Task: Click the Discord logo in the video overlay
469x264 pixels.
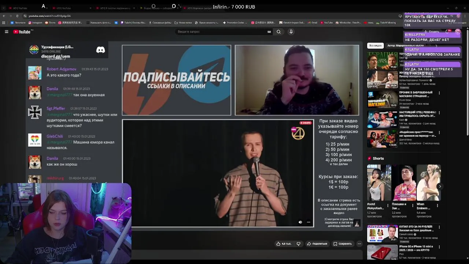Action: tap(100, 50)
